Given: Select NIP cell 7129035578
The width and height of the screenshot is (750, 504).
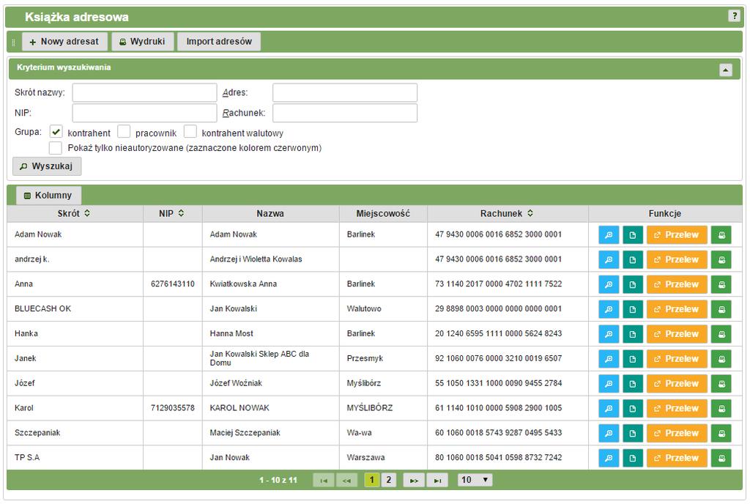Looking at the screenshot, I should (x=173, y=408).
